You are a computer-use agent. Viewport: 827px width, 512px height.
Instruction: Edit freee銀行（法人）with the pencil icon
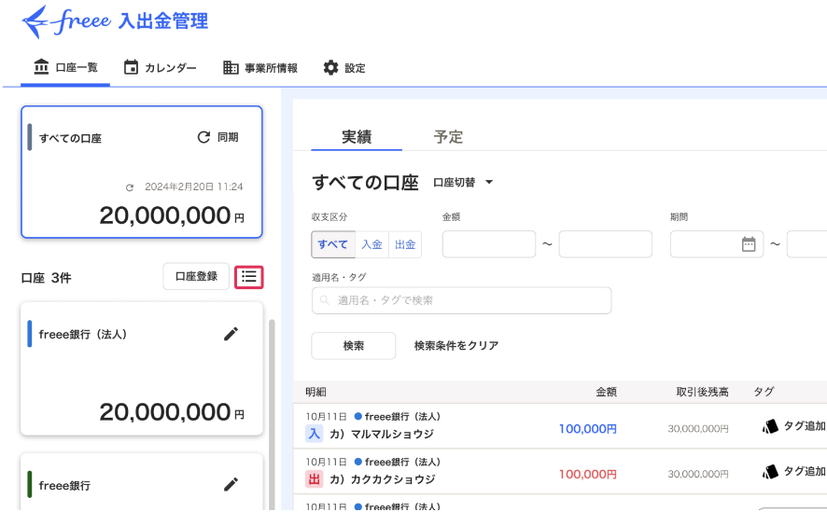pos(231,334)
